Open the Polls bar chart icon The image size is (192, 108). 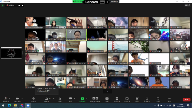(60, 99)
